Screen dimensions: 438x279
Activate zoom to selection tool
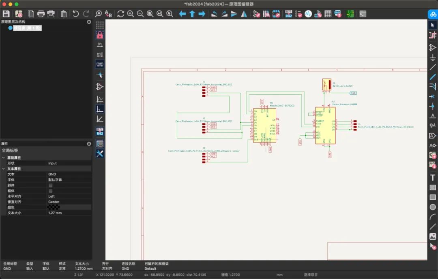pos(170,14)
